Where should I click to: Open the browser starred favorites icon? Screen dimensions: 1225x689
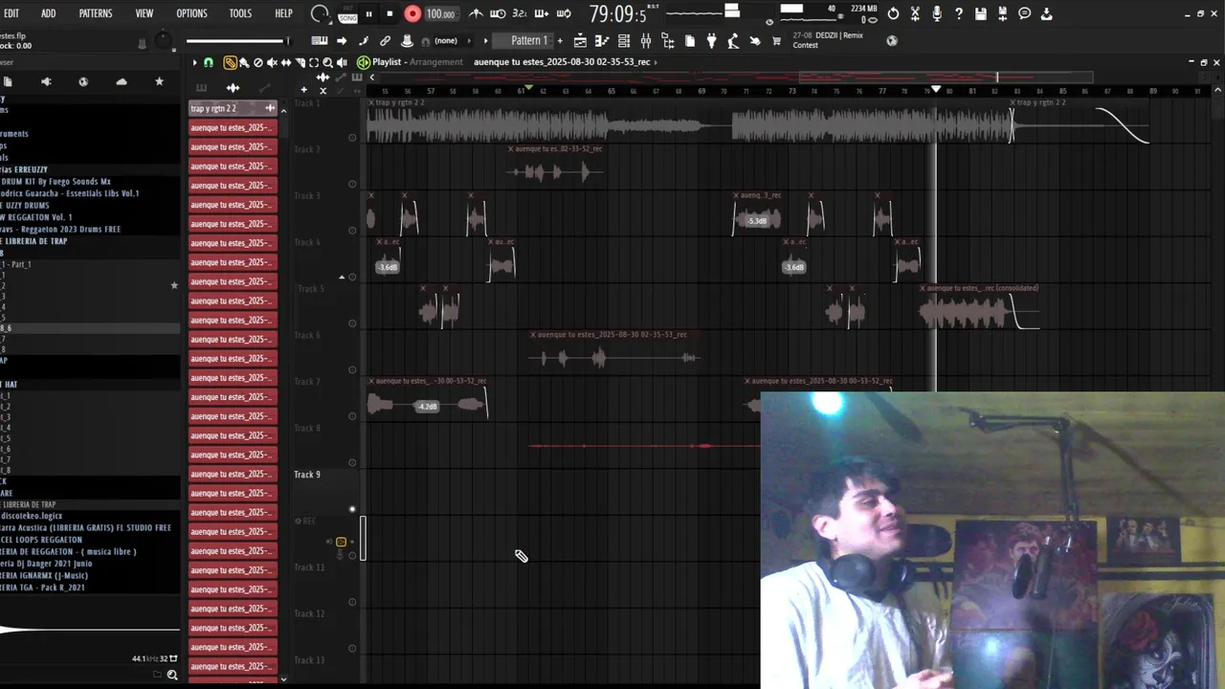(x=159, y=82)
